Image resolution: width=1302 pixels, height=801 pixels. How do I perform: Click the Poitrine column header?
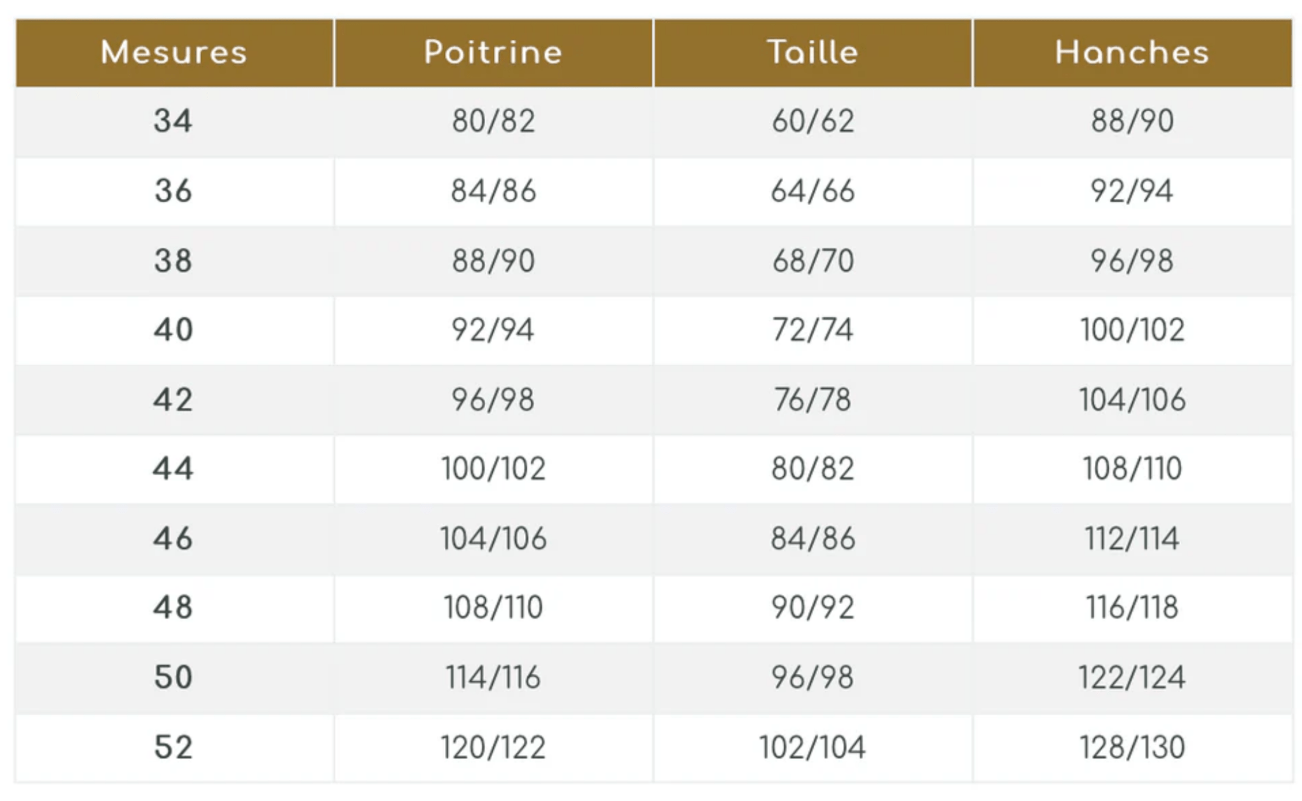tap(493, 52)
